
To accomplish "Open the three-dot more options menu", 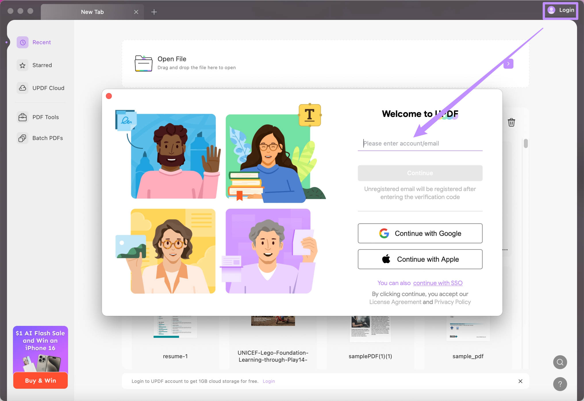I will point(505,250).
